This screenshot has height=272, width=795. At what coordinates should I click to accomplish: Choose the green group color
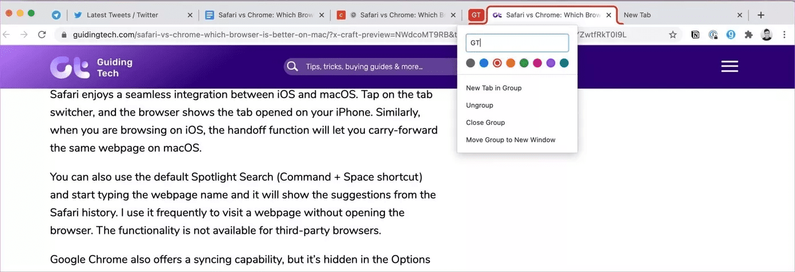click(524, 63)
